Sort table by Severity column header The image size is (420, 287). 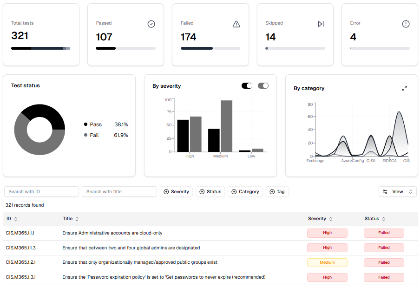coord(320,219)
